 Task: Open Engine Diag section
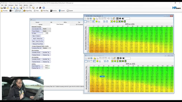(27, 11)
